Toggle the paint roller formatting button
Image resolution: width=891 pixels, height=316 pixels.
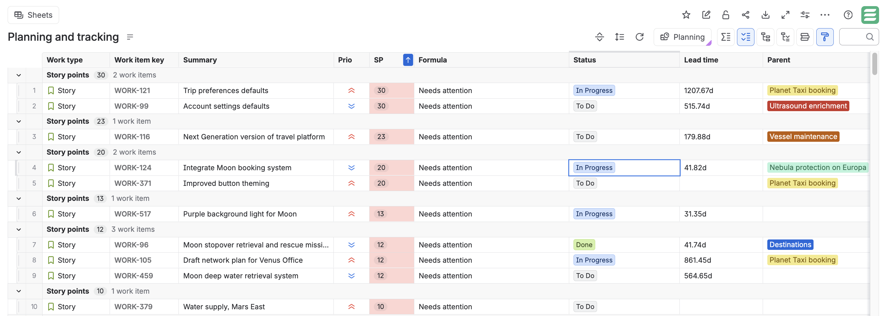click(825, 37)
